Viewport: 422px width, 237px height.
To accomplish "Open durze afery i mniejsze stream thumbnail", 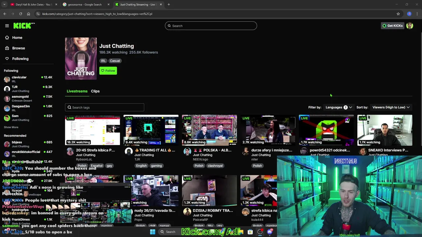I will tap(268, 130).
